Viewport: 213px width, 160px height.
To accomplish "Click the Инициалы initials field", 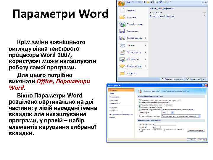I will click(x=156, y=127).
